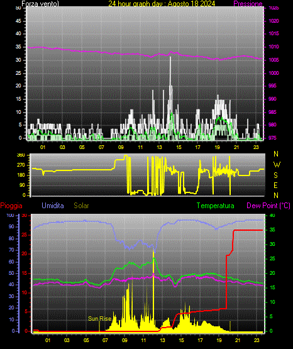This screenshot has width=293, height=349.
Task: Click the 'S' wind direction label
Action: 275,175
